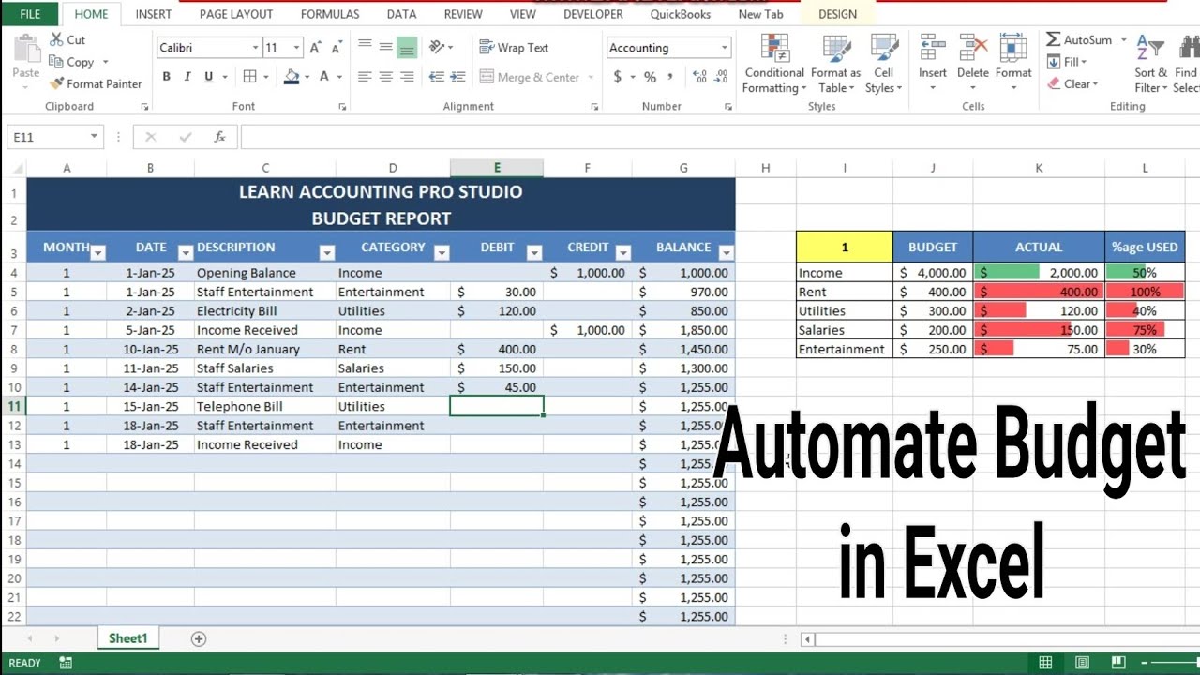Screen dimensions: 1200x675
Task: Switch to the PAGE LAYOUT tab
Action: pyautogui.click(x=236, y=14)
